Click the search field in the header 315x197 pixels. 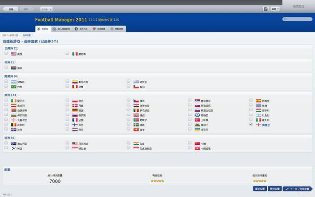297,19
